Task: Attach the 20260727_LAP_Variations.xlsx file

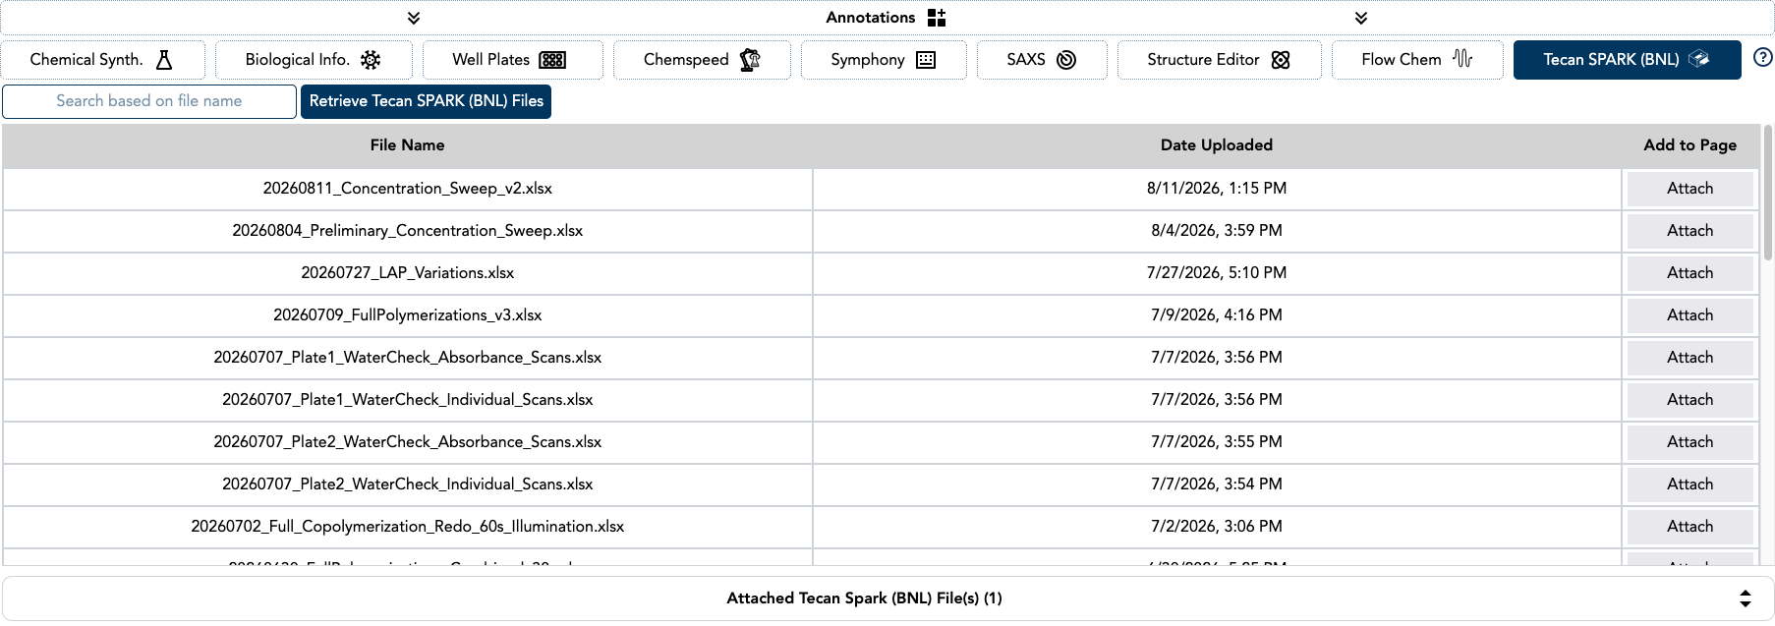Action: 1689,273
